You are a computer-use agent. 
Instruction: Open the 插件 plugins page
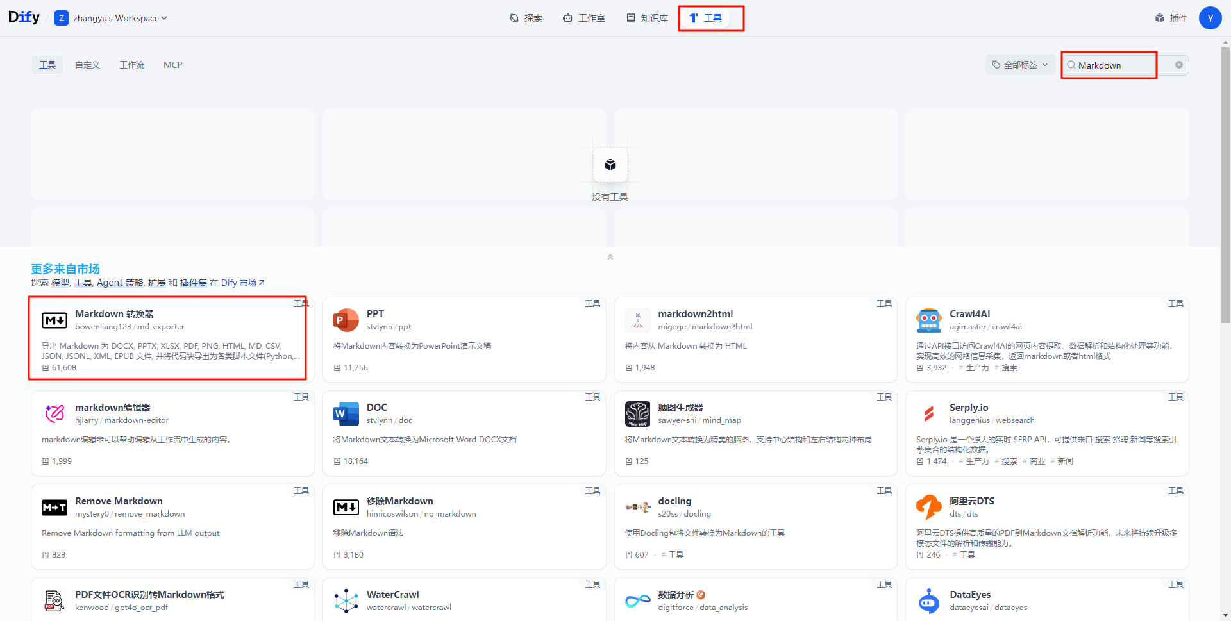[1171, 18]
